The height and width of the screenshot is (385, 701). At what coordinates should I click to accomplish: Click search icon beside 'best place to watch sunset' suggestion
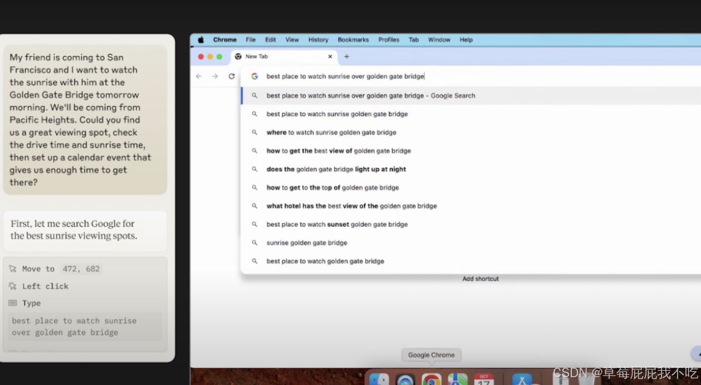coord(254,224)
